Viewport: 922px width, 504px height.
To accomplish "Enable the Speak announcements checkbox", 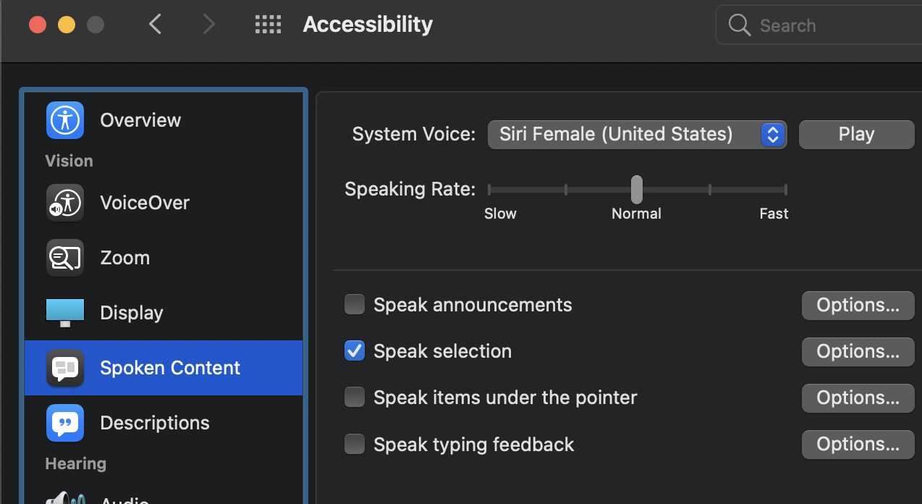I will point(355,305).
